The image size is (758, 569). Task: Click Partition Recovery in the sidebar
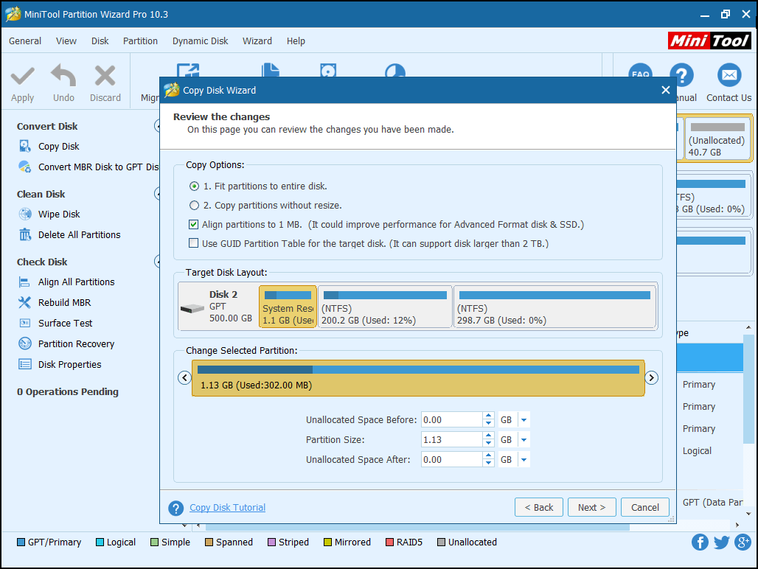click(x=77, y=344)
